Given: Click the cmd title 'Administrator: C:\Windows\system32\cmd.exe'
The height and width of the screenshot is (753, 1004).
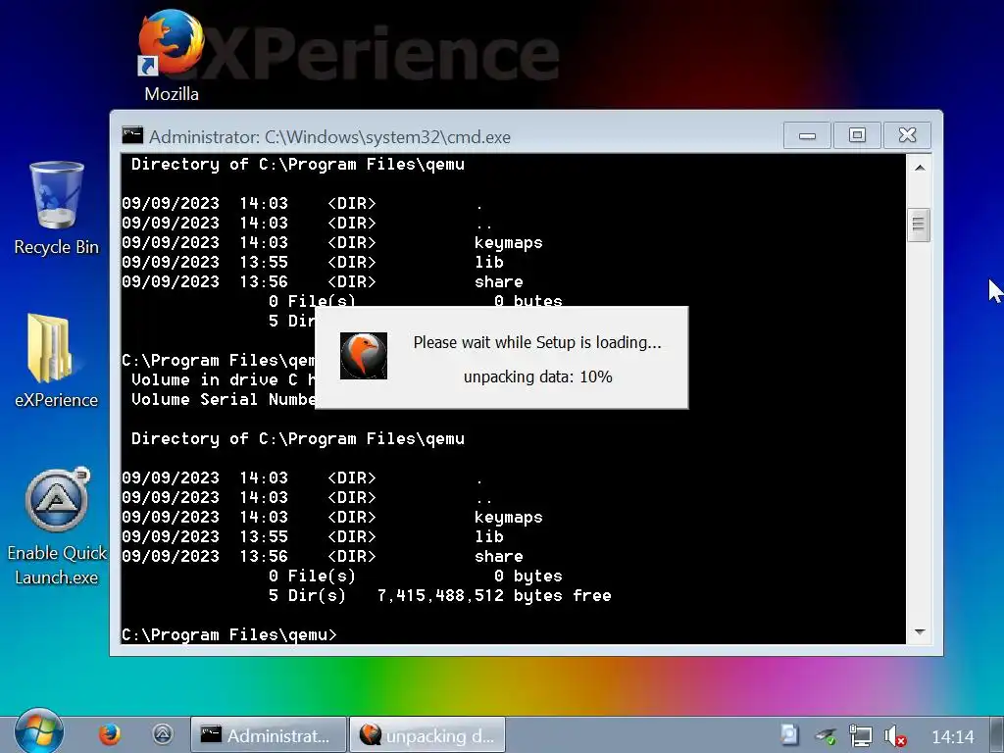Looking at the screenshot, I should (329, 137).
